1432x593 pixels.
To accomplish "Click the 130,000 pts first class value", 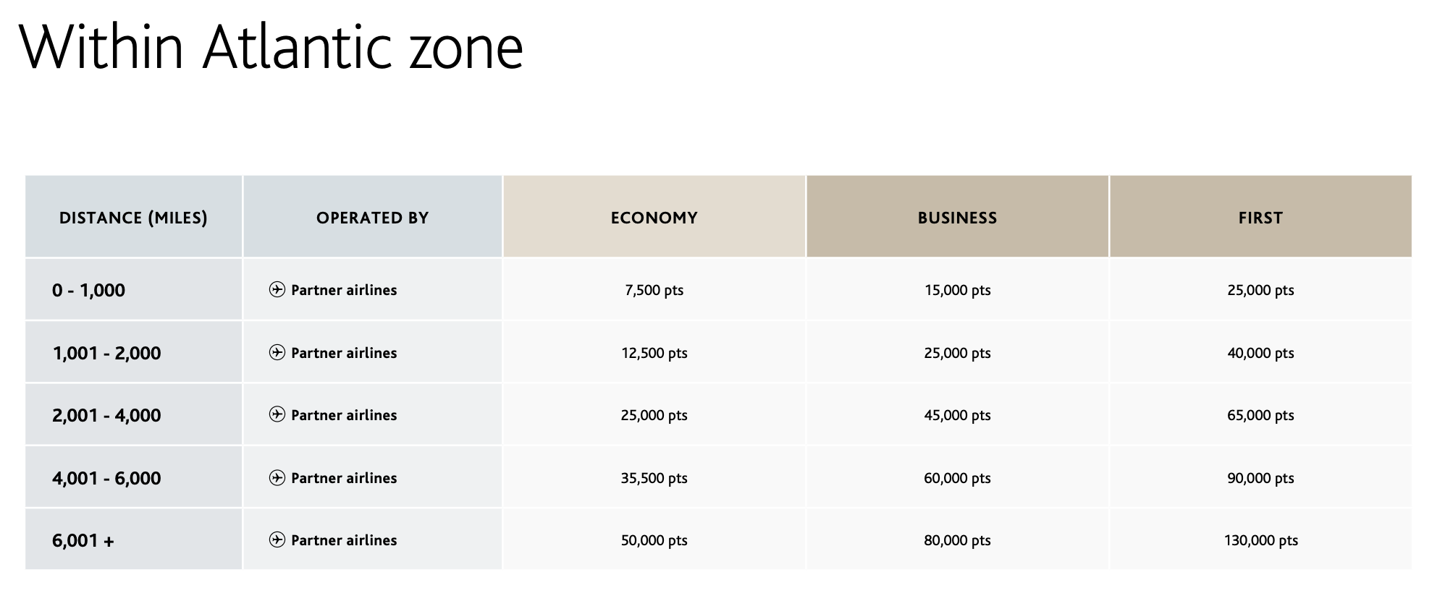I will pyautogui.click(x=1260, y=540).
